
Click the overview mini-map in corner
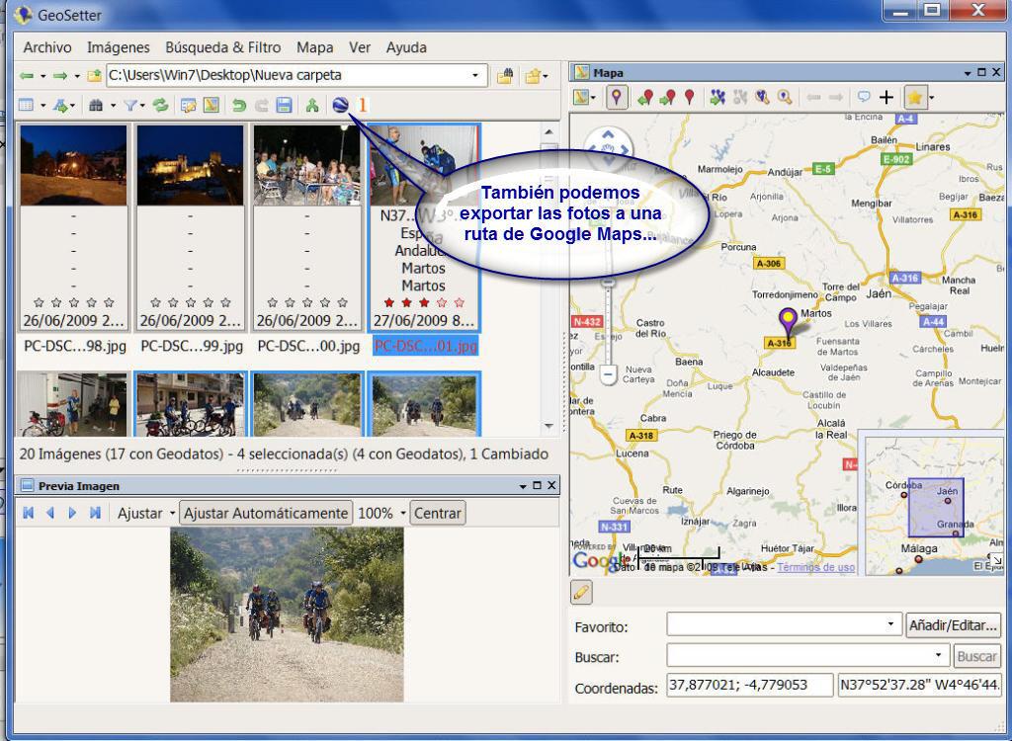[x=935, y=506]
